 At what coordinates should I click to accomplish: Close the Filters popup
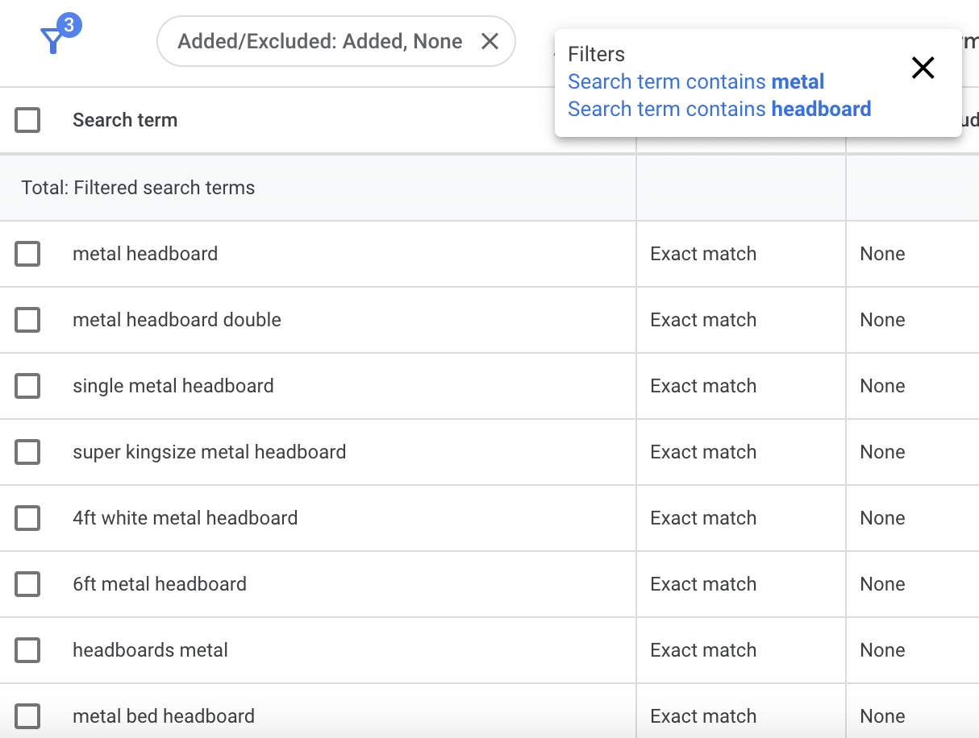point(923,68)
